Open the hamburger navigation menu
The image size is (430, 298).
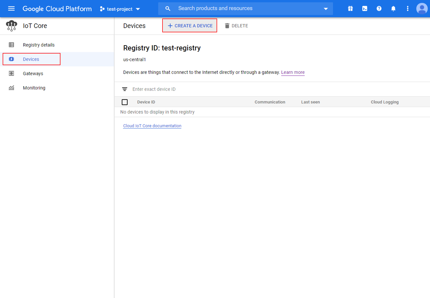click(x=11, y=9)
